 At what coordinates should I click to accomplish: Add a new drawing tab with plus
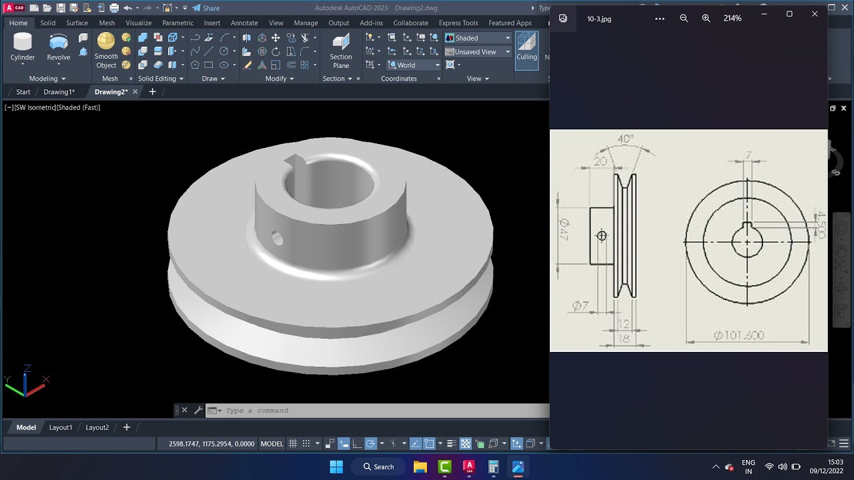[152, 92]
